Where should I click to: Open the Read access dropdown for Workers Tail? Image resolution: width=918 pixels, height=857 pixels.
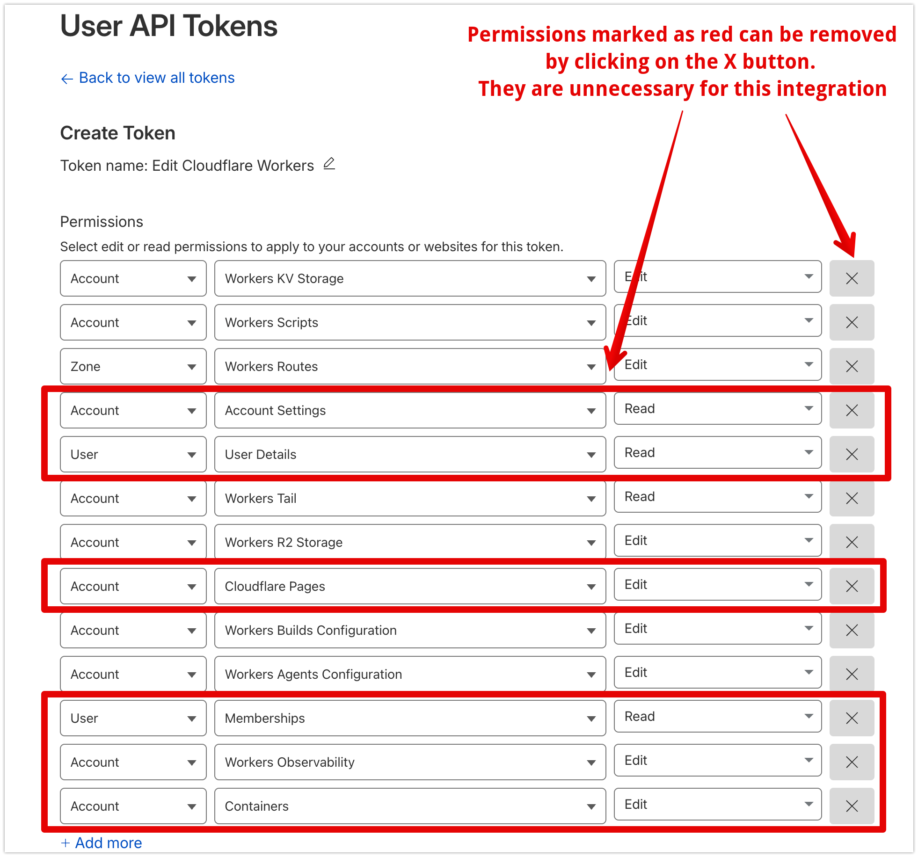pyautogui.click(x=717, y=497)
